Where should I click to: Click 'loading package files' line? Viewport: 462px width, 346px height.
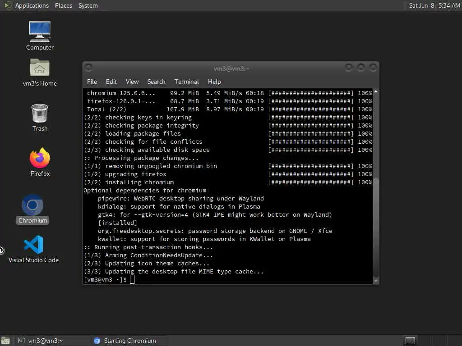pos(228,133)
